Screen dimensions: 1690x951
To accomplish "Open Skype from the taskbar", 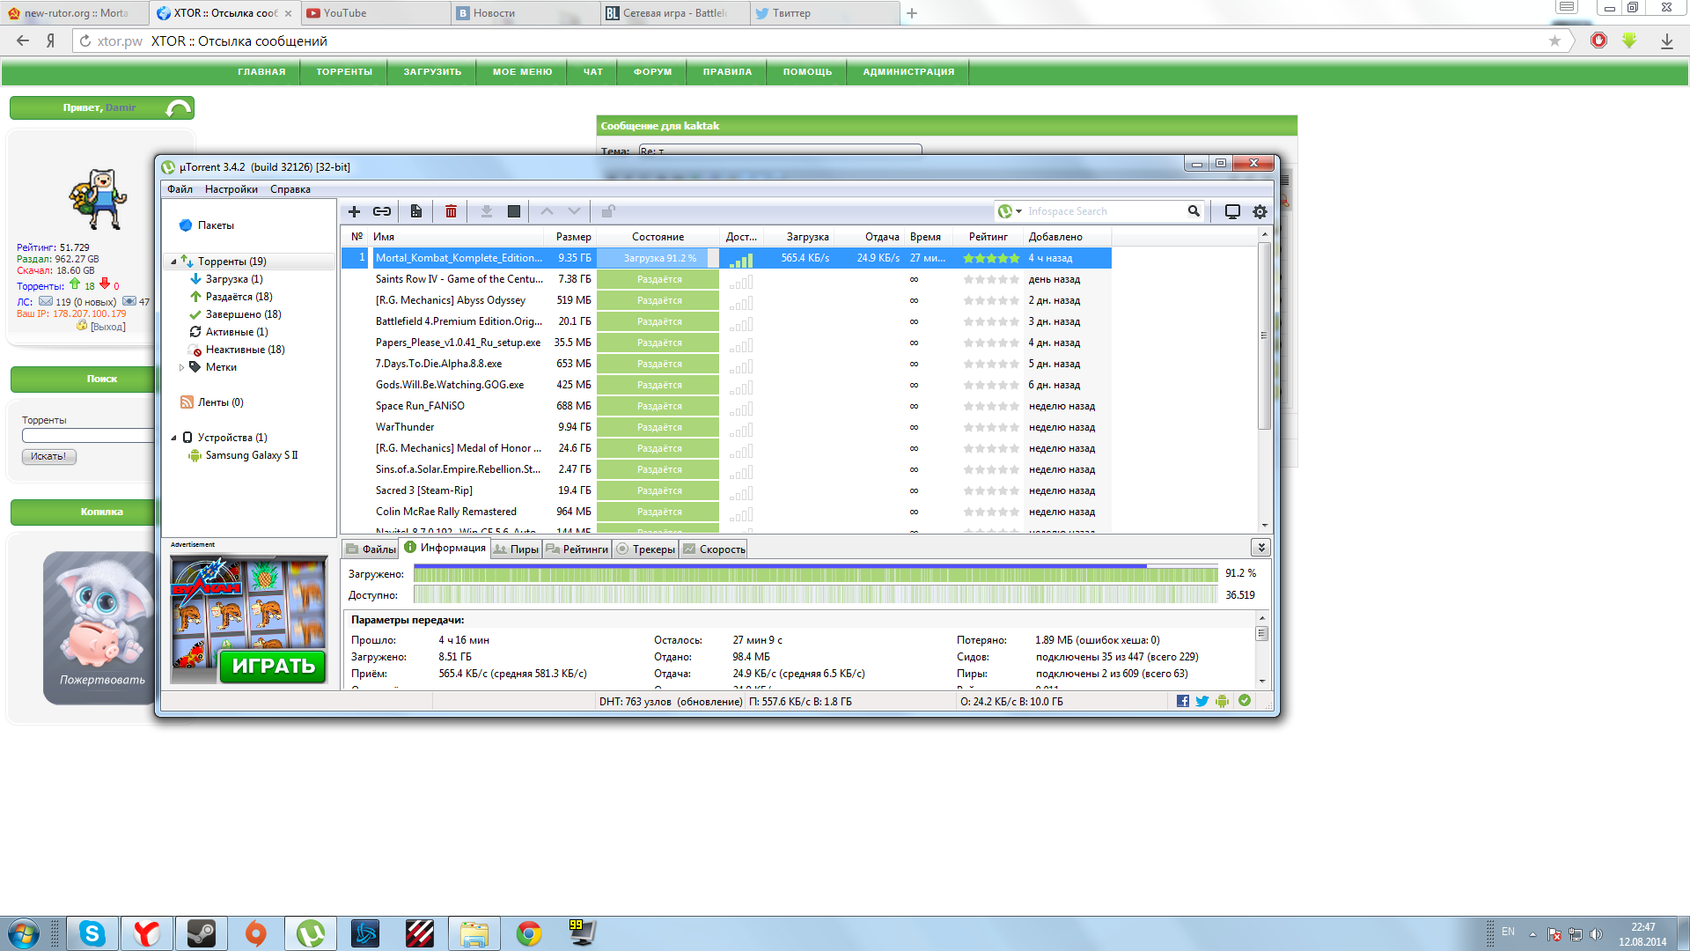I will tap(92, 933).
